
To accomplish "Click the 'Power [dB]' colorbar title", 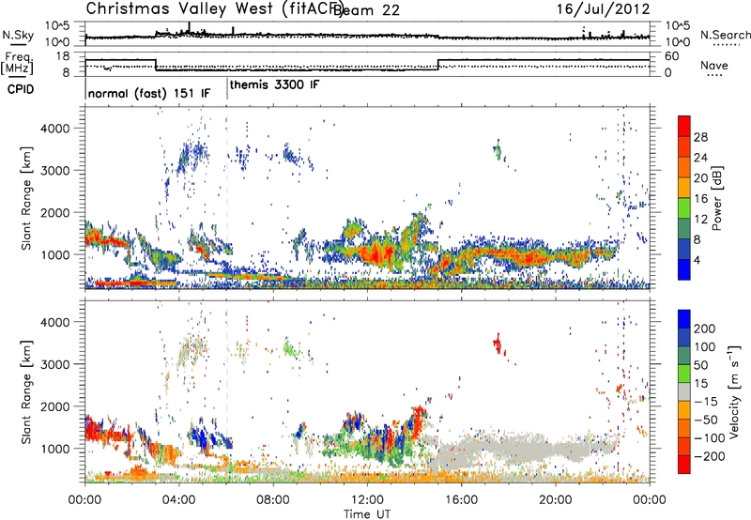I will (x=716, y=198).
